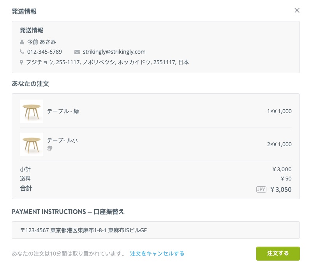Click the 合計 total amount ¥ 3,050
The width and height of the screenshot is (310, 268).
[281, 189]
